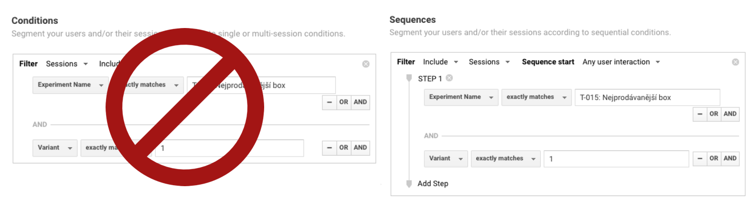
Task: Remove the Conditions filter with its X icon
Action: coord(366,64)
